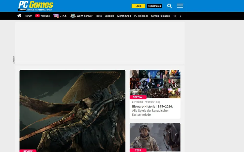
Task: Open the GTA 6 nav link
Action: click(63, 16)
